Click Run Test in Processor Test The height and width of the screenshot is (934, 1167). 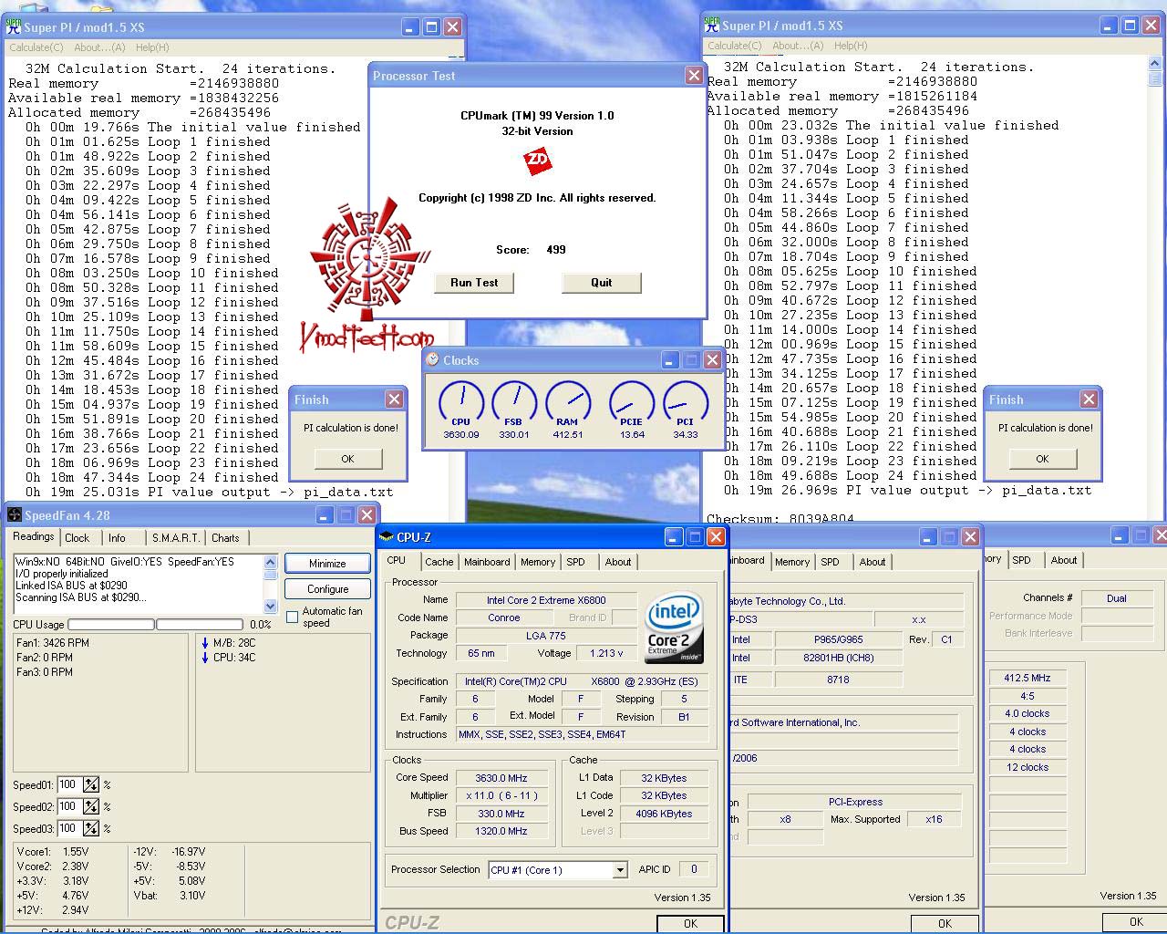[x=474, y=283]
